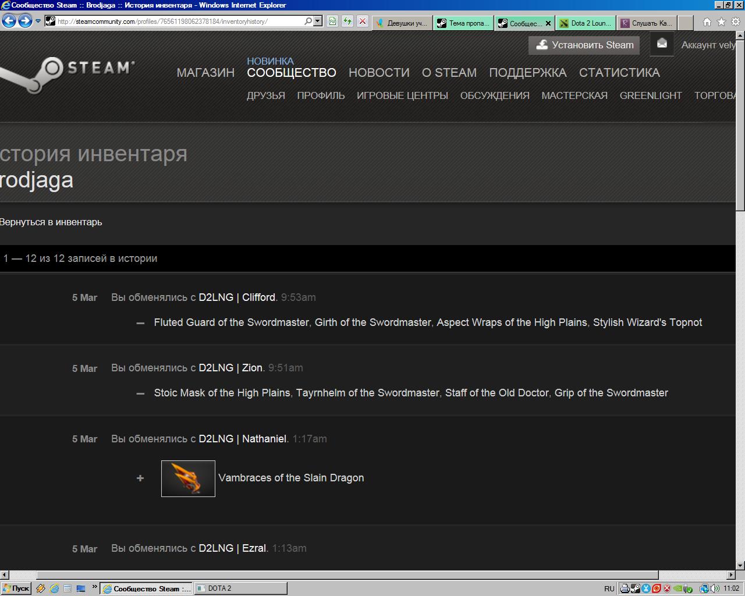745x596 pixels.
Task: Click 'Вернуться в инвентарь' link
Action: point(51,222)
